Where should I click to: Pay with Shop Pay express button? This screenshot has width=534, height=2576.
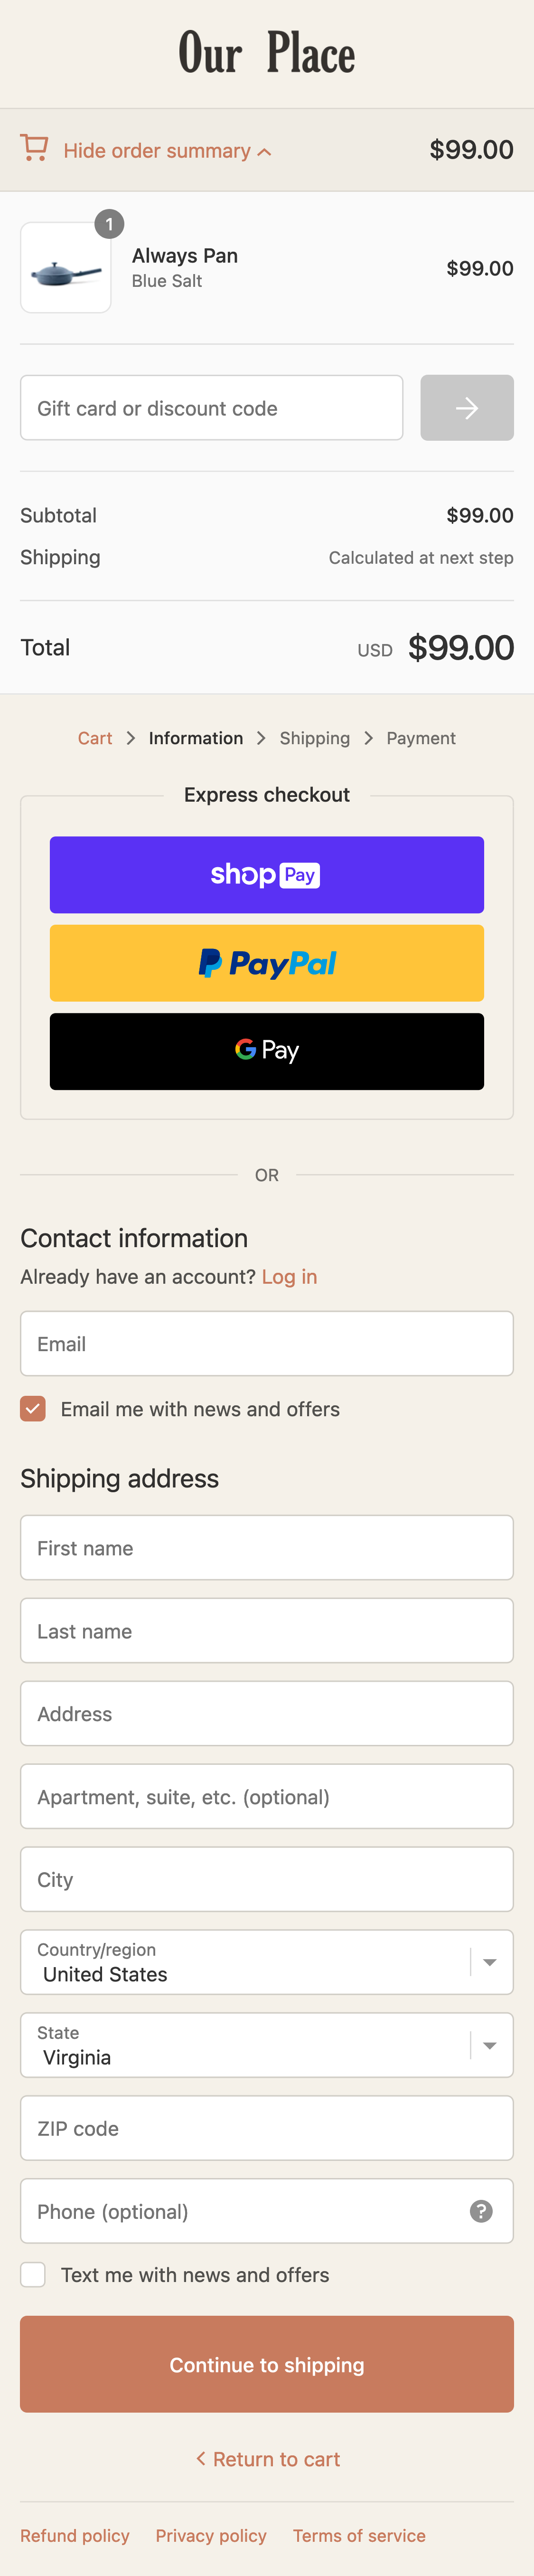[x=267, y=875]
